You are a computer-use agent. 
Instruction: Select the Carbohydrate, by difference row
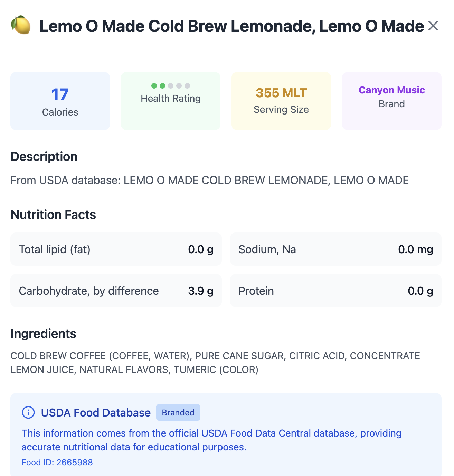click(116, 291)
